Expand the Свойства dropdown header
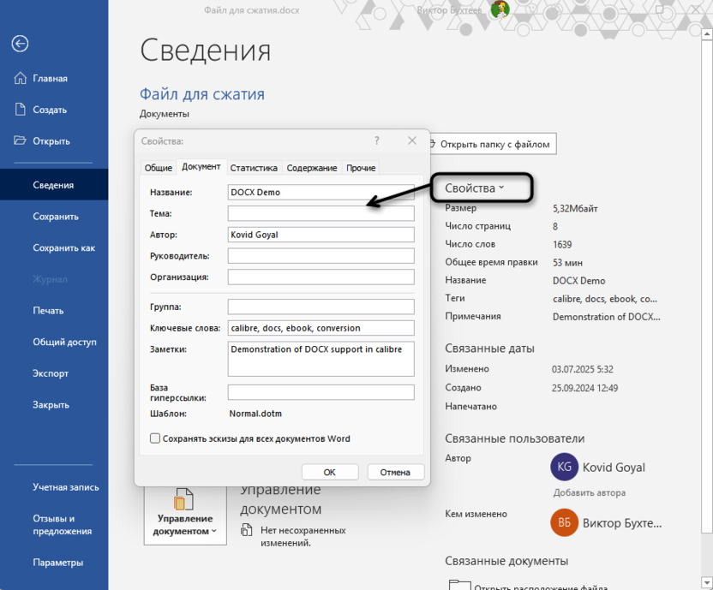 [475, 188]
